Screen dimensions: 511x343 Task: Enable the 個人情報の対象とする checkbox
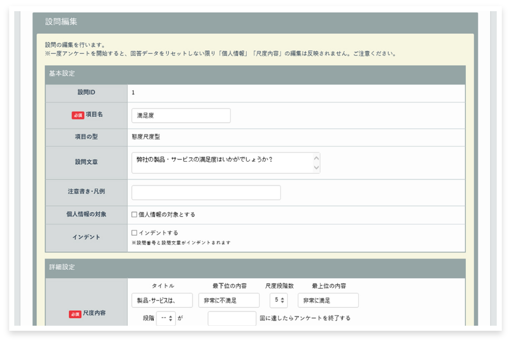click(x=134, y=215)
